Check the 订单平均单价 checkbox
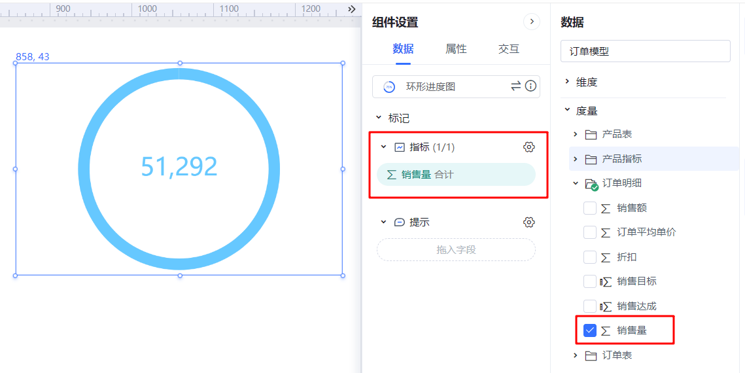The width and height of the screenshot is (745, 373). click(x=589, y=232)
